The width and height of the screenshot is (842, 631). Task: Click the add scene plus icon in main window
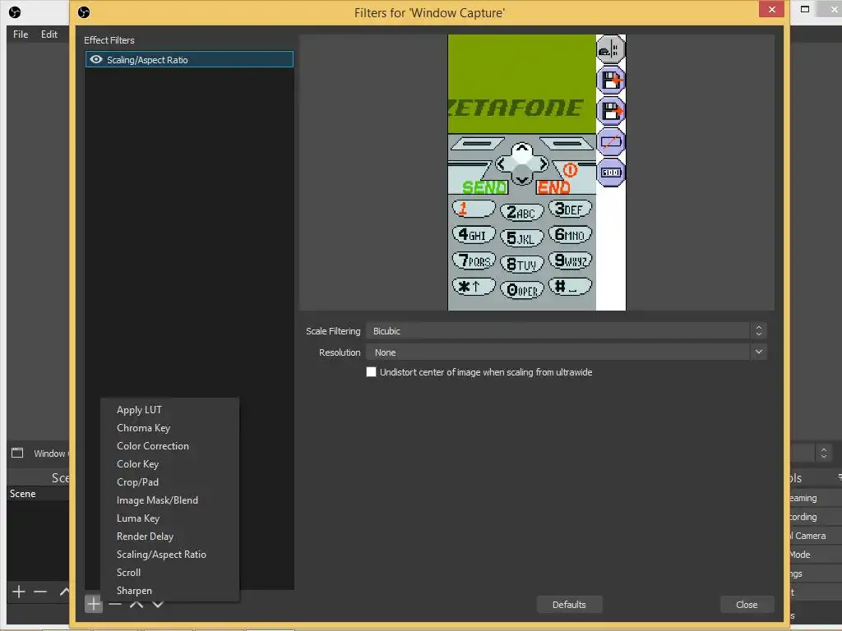[19, 592]
